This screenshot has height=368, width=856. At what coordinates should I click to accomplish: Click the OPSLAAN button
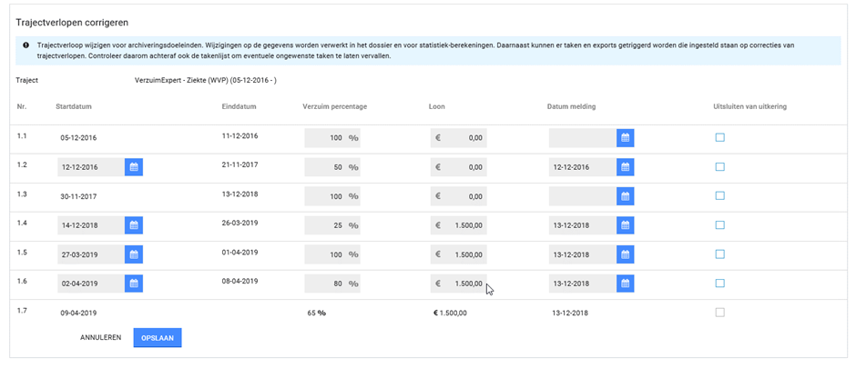click(158, 338)
